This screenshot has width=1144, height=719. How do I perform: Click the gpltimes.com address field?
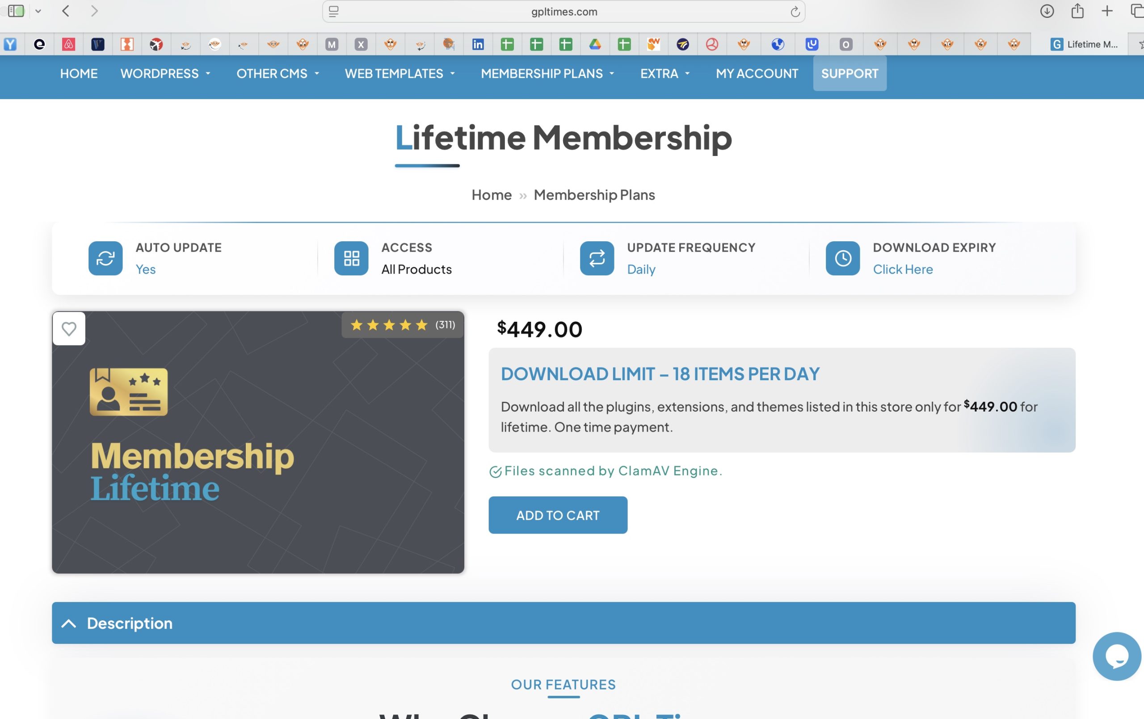click(564, 12)
